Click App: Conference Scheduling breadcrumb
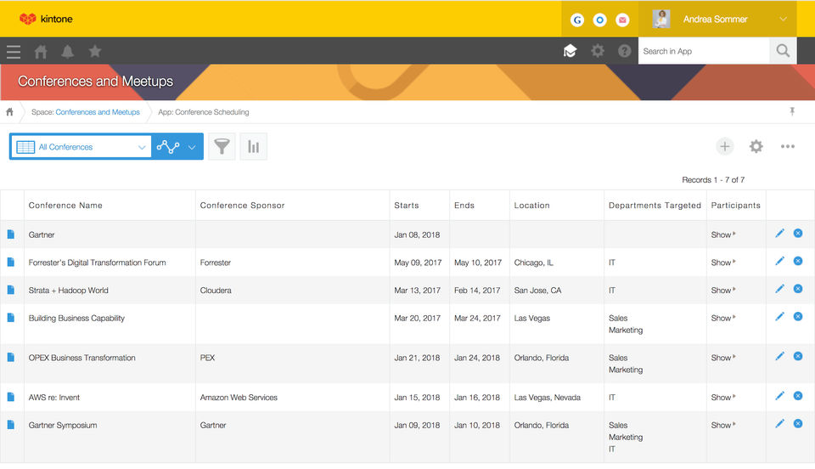 pos(203,112)
